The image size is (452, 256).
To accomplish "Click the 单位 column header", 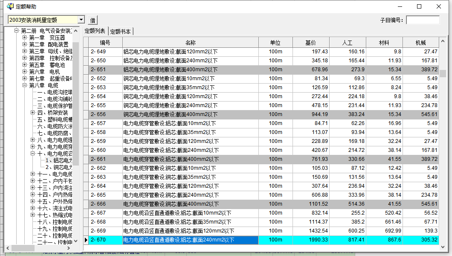I will click(x=275, y=43).
